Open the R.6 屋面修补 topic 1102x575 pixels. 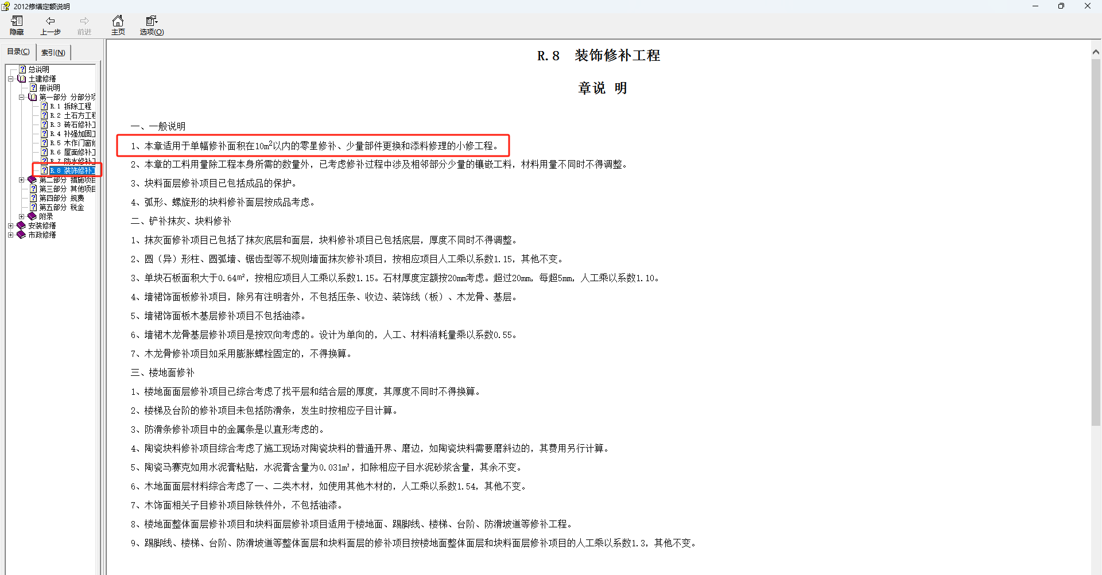point(73,152)
